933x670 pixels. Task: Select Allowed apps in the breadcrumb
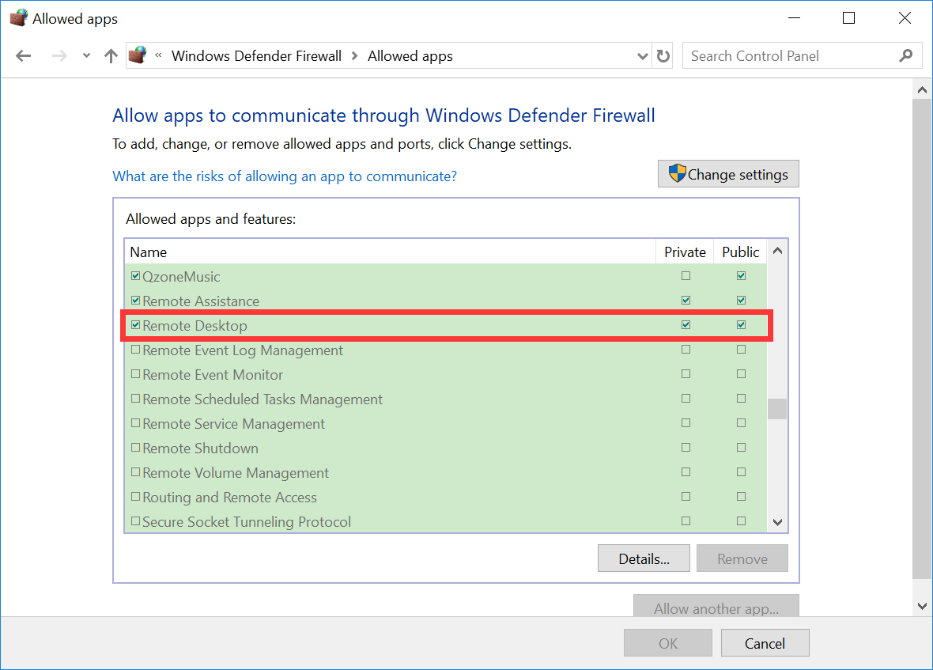(x=410, y=55)
